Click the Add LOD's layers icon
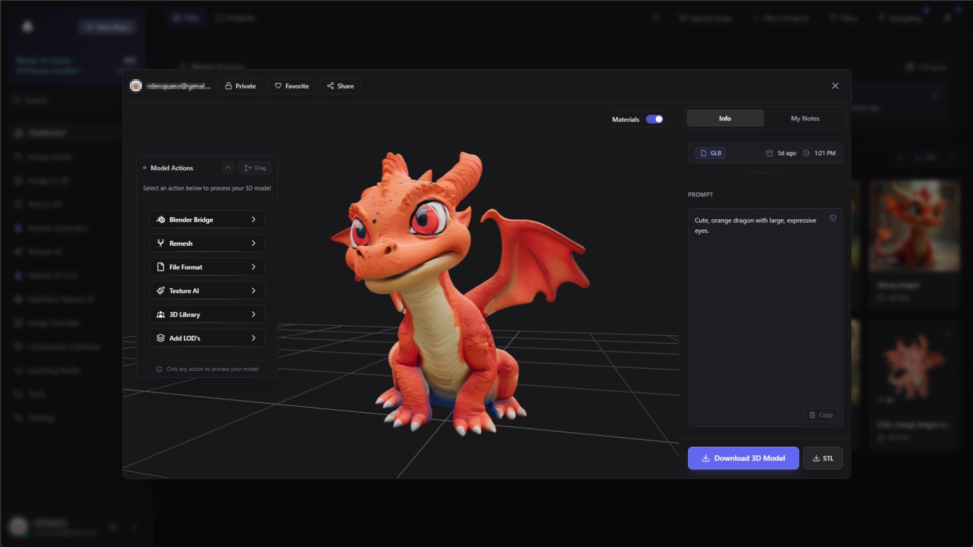973x547 pixels. coord(161,338)
